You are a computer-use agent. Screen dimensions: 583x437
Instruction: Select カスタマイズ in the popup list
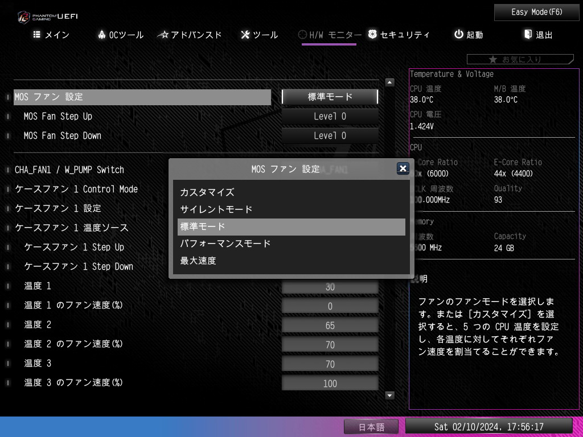click(x=207, y=192)
